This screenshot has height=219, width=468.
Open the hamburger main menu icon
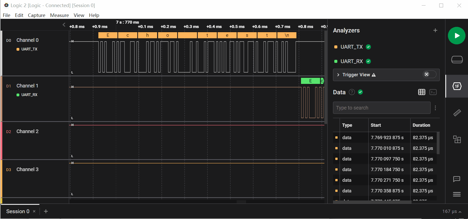457,194
